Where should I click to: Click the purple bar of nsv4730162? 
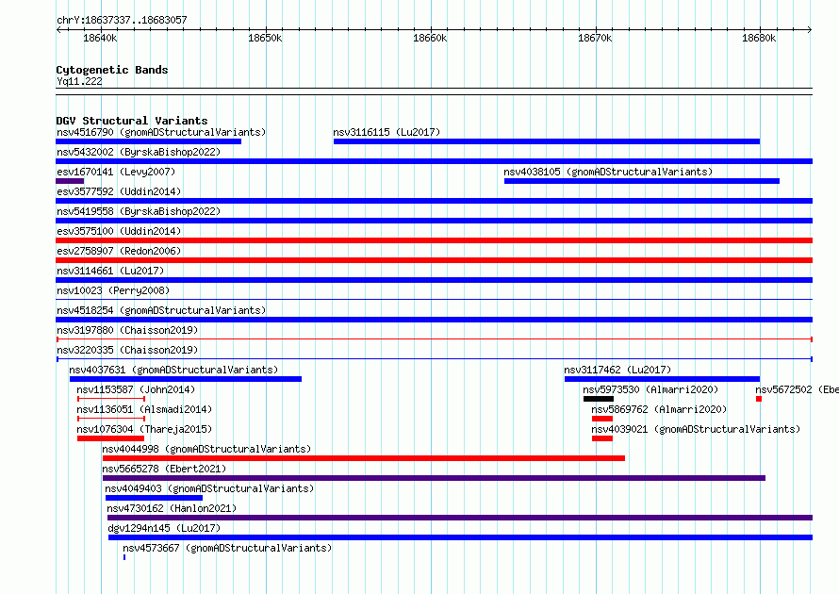pos(460,518)
